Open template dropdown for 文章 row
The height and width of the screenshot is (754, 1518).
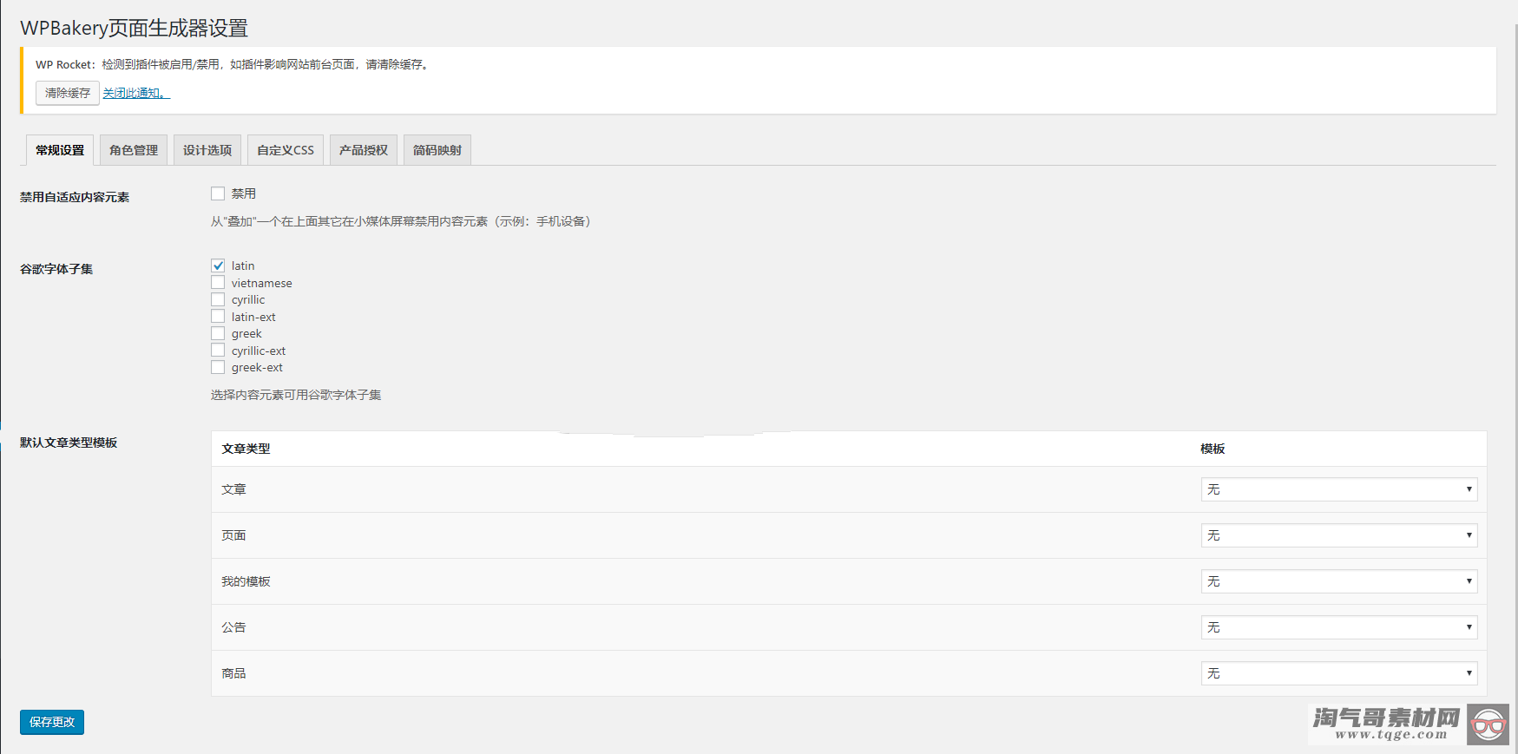click(x=1339, y=489)
